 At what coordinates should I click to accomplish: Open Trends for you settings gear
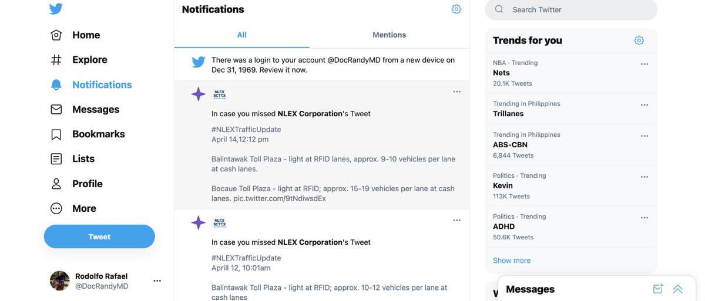pos(639,40)
